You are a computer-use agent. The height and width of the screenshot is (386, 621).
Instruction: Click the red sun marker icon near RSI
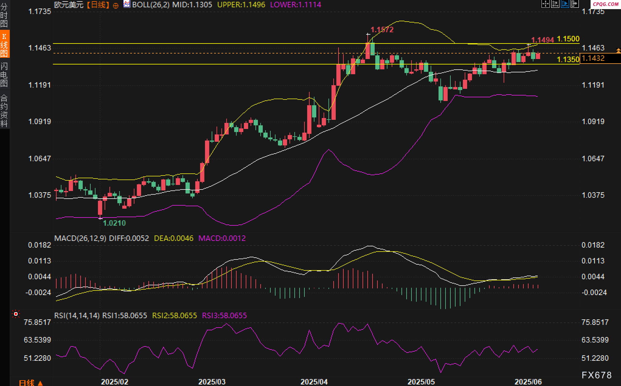pos(16,314)
